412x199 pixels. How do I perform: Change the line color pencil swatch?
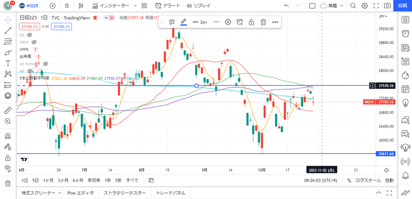(x=184, y=22)
